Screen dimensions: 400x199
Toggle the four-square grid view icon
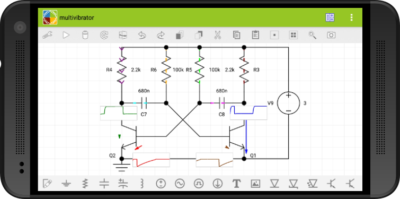(294, 35)
